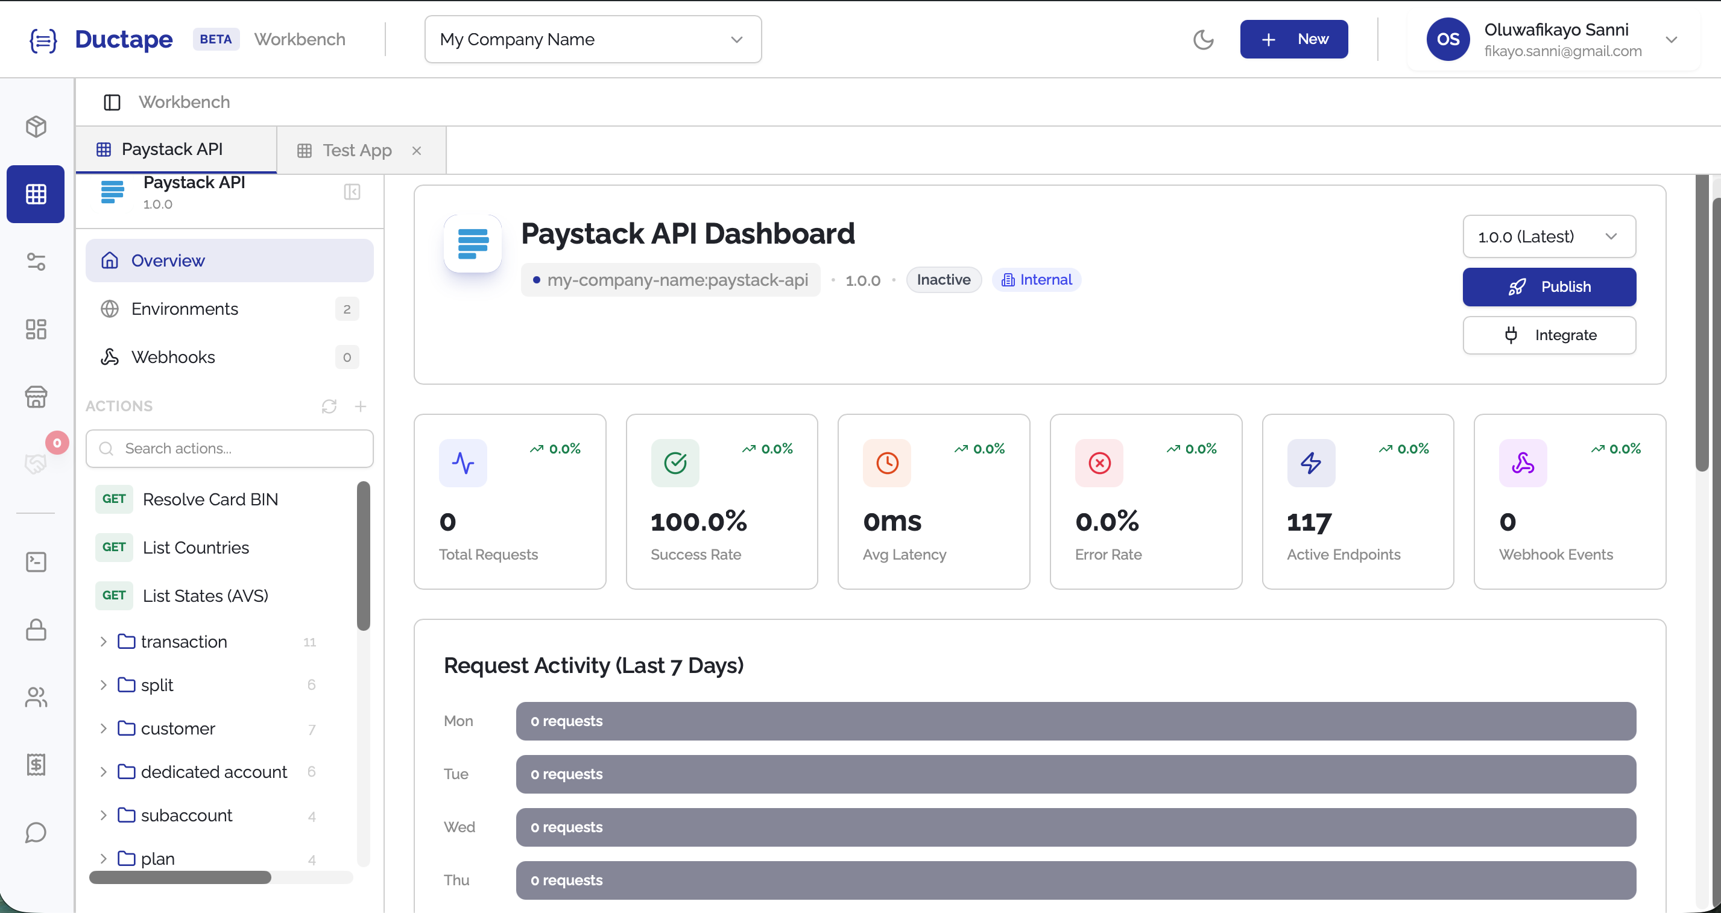Click the Publish button
This screenshot has height=913, width=1721.
coord(1549,286)
